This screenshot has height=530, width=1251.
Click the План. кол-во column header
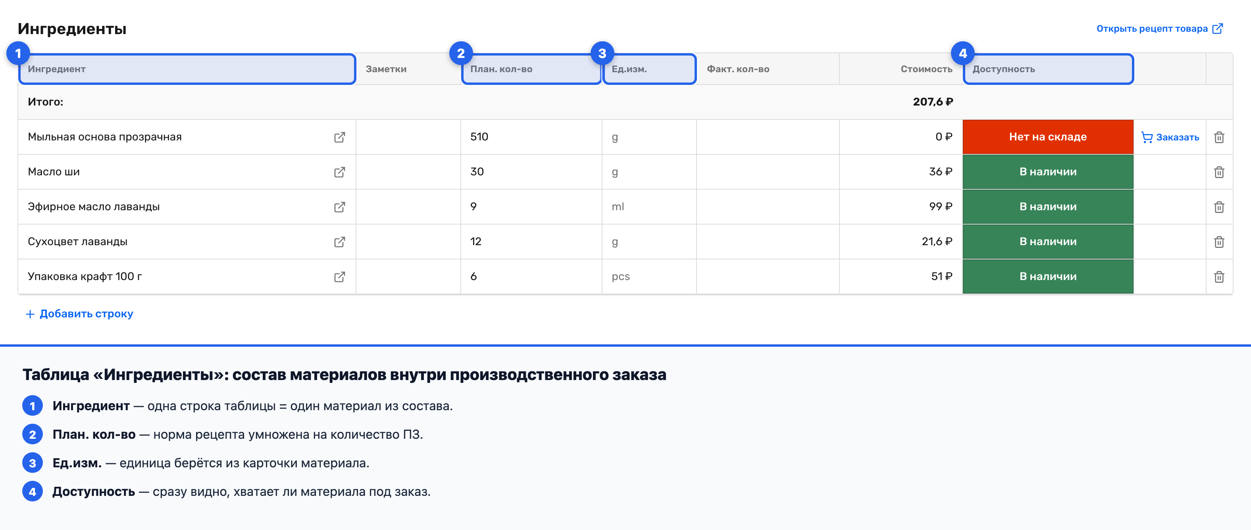pyautogui.click(x=532, y=69)
